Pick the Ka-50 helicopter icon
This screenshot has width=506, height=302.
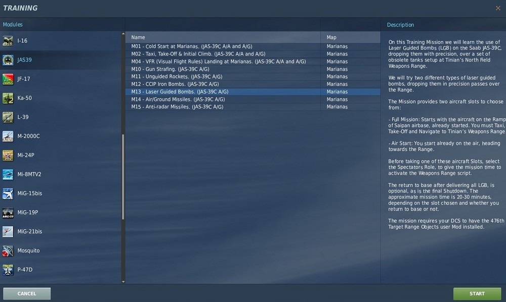[x=8, y=98]
